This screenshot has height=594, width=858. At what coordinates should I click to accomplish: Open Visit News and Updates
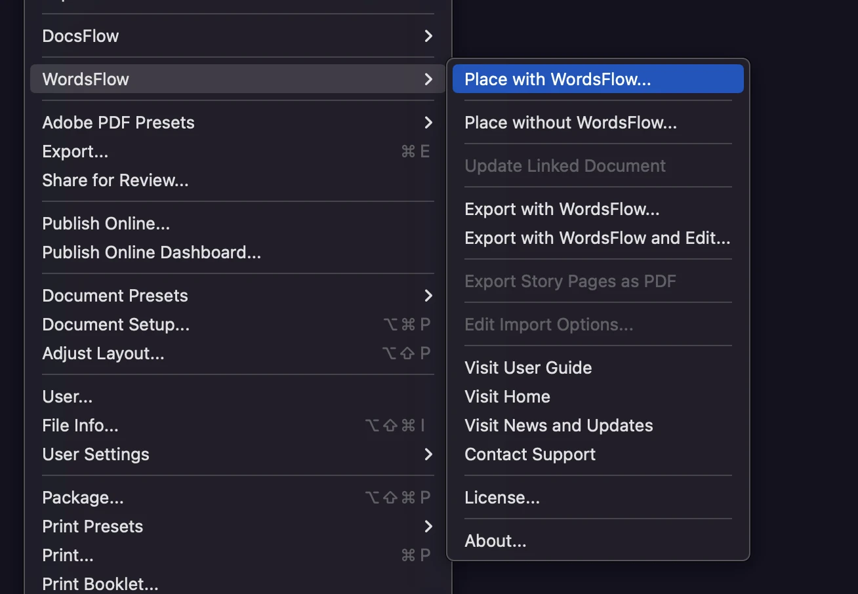click(598, 426)
